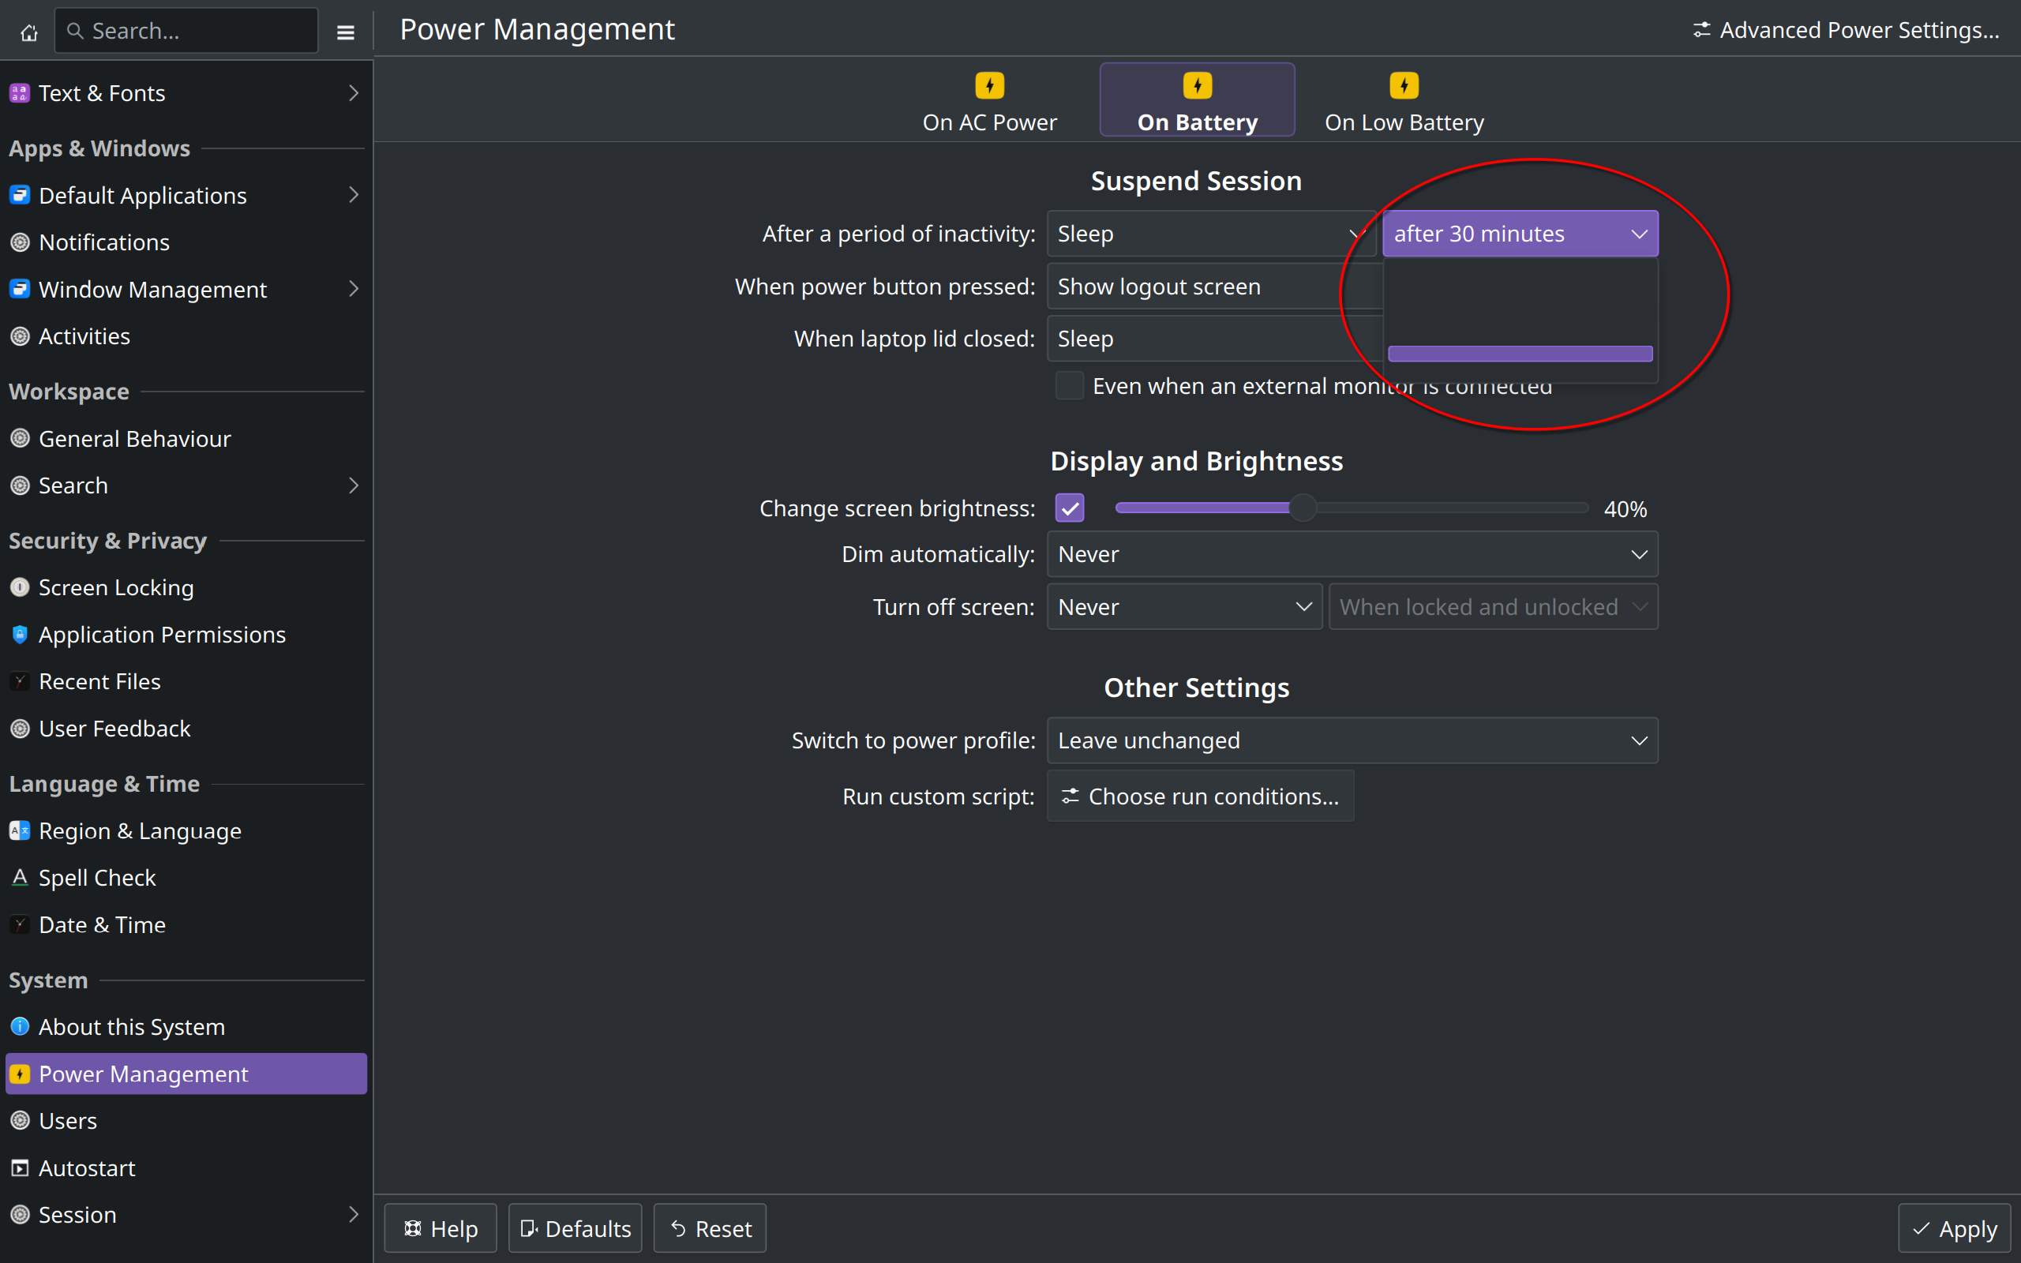Viewport: 2021px width, 1263px height.
Task: Click the Window Management icon
Action: (20, 289)
